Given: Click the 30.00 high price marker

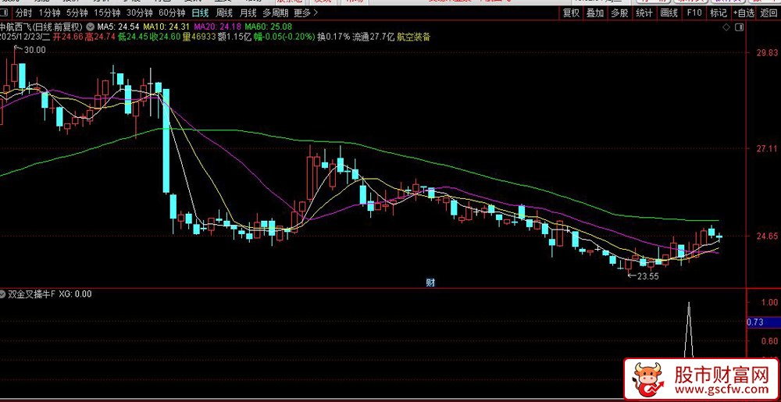Looking at the screenshot, I should pyautogui.click(x=34, y=50).
